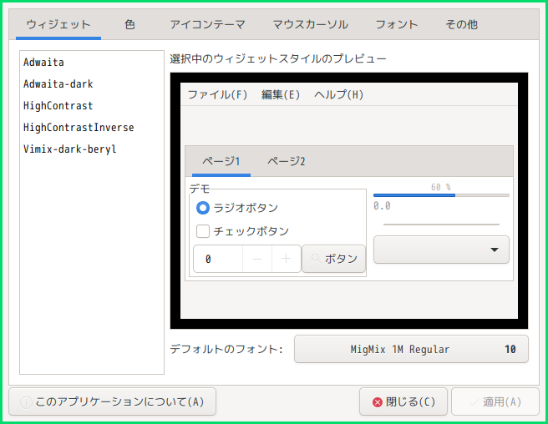
Task: Open ファイル(F) menu in the preview
Action: coord(217,94)
